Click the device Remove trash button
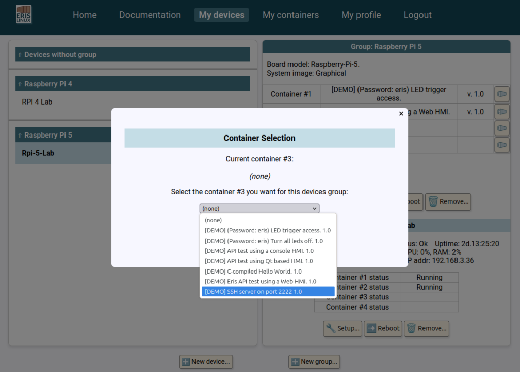 click(427, 328)
